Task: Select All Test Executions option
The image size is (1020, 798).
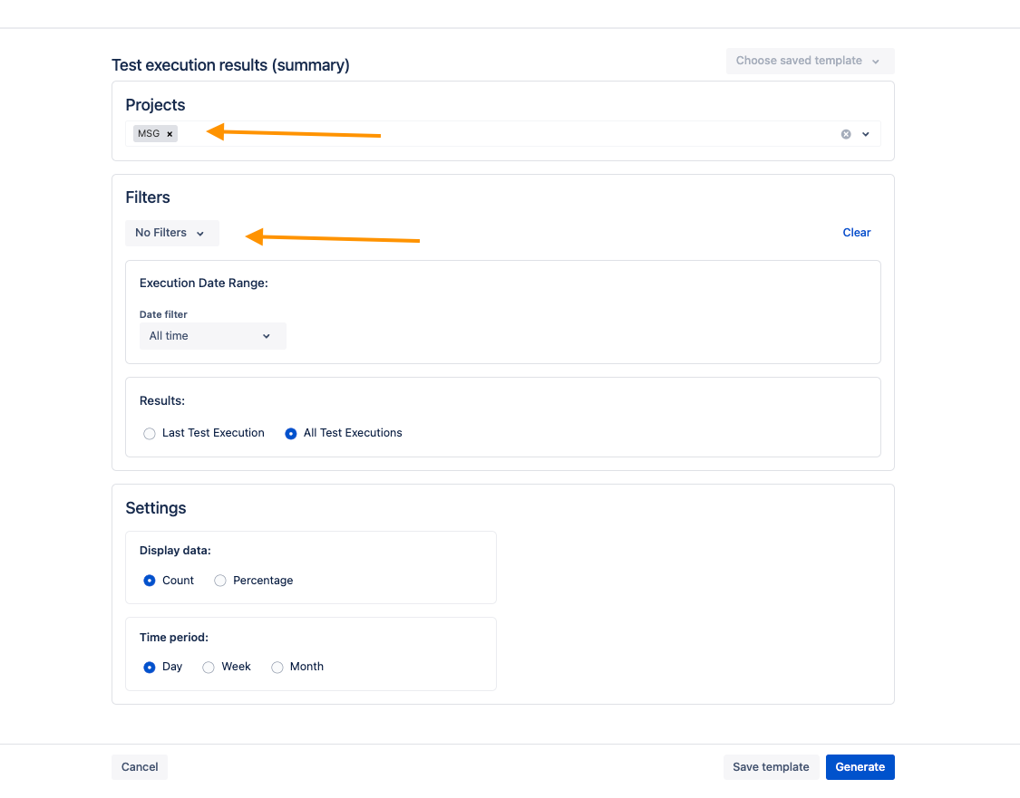Action: point(291,434)
